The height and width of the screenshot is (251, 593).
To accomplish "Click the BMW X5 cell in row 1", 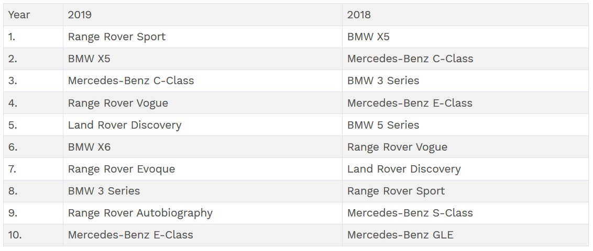I will [x=368, y=37].
